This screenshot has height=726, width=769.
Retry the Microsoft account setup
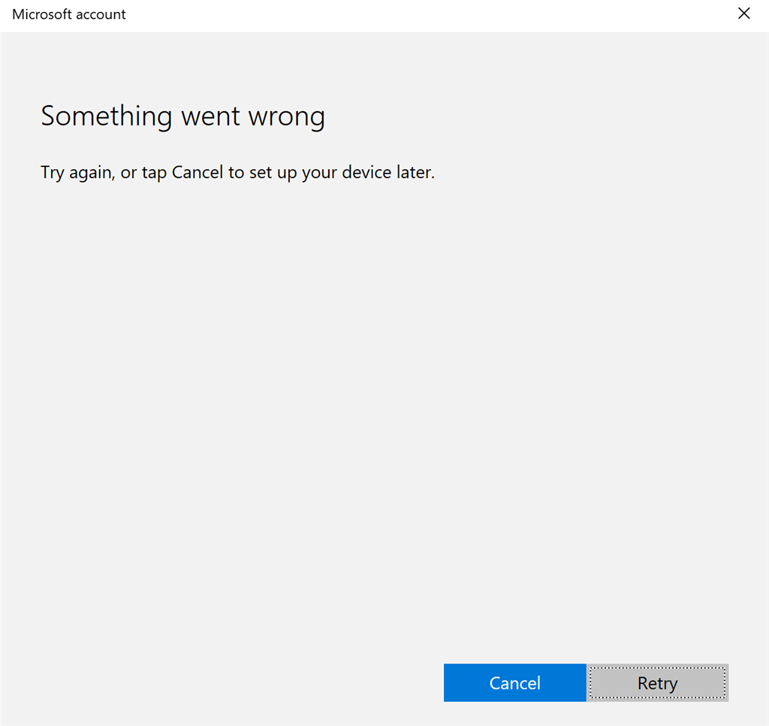(657, 682)
